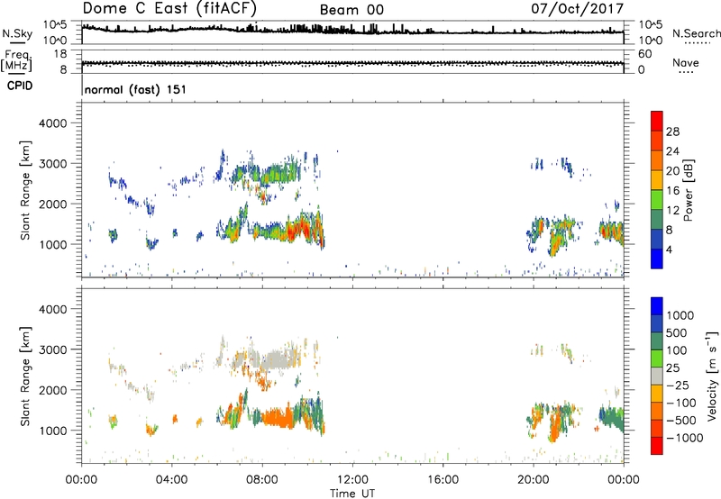This screenshot has height=499, width=721.
Task: Select the red bottom of Velocity colorbar
Action: [x=657, y=446]
